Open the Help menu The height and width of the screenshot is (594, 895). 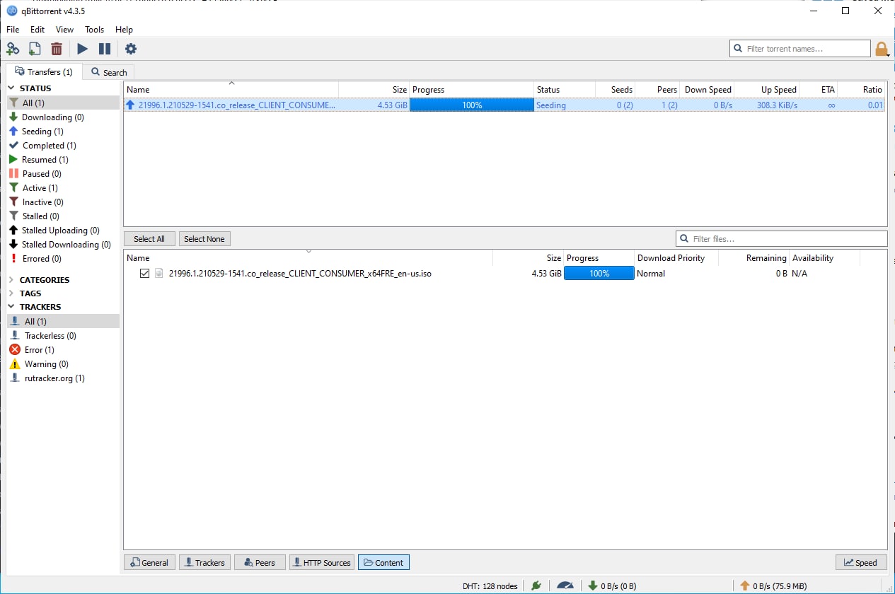pos(124,30)
